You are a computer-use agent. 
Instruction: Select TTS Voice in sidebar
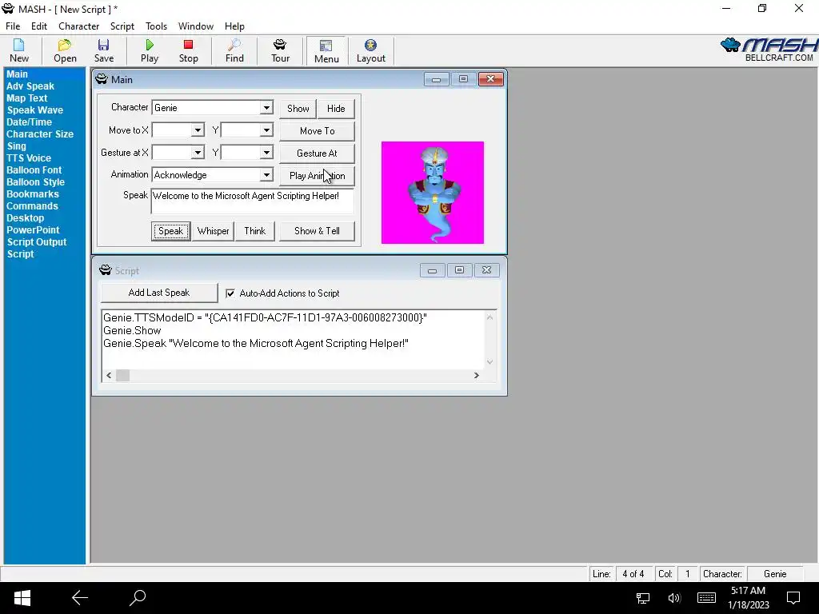click(29, 158)
